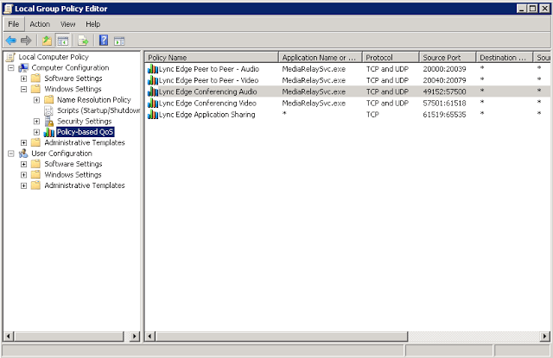Open the Action menu
Viewport: 553px width, 358px height.
pyautogui.click(x=40, y=24)
